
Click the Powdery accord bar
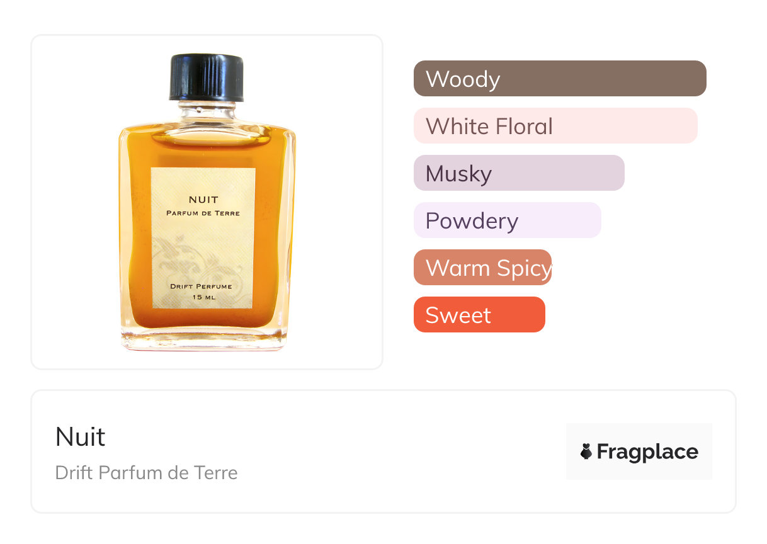click(508, 220)
